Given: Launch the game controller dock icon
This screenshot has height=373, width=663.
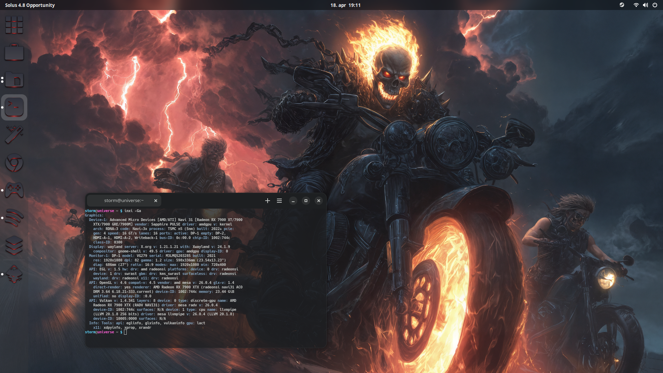Looking at the screenshot, I should 14,190.
